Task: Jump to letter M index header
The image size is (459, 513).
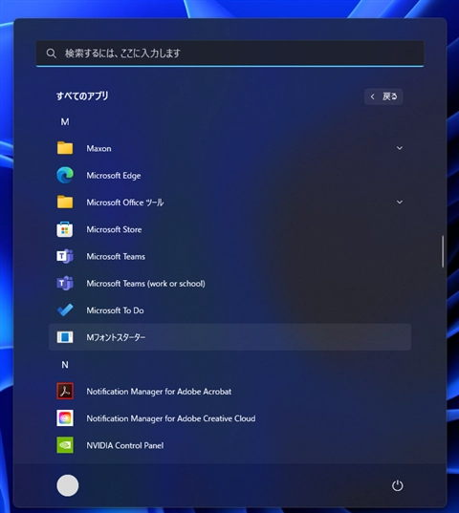Action: pyautogui.click(x=65, y=121)
